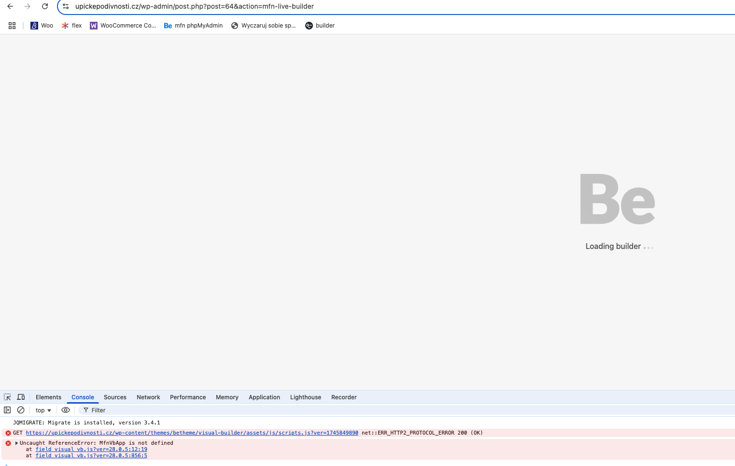
Task: Switch to the Lighthouse tab
Action: point(306,397)
